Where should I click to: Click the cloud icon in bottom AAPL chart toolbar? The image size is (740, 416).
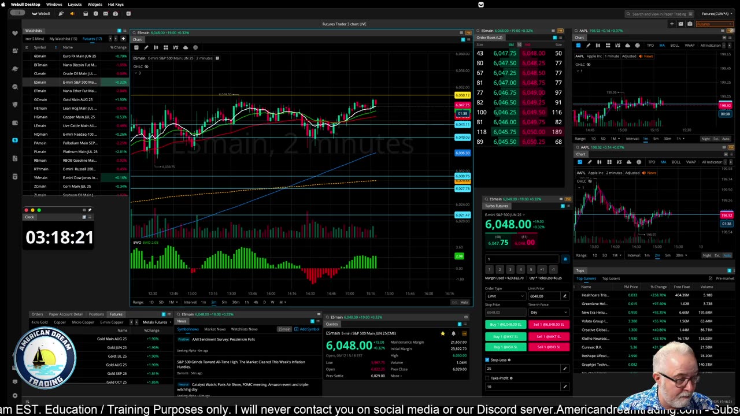pyautogui.click(x=628, y=162)
